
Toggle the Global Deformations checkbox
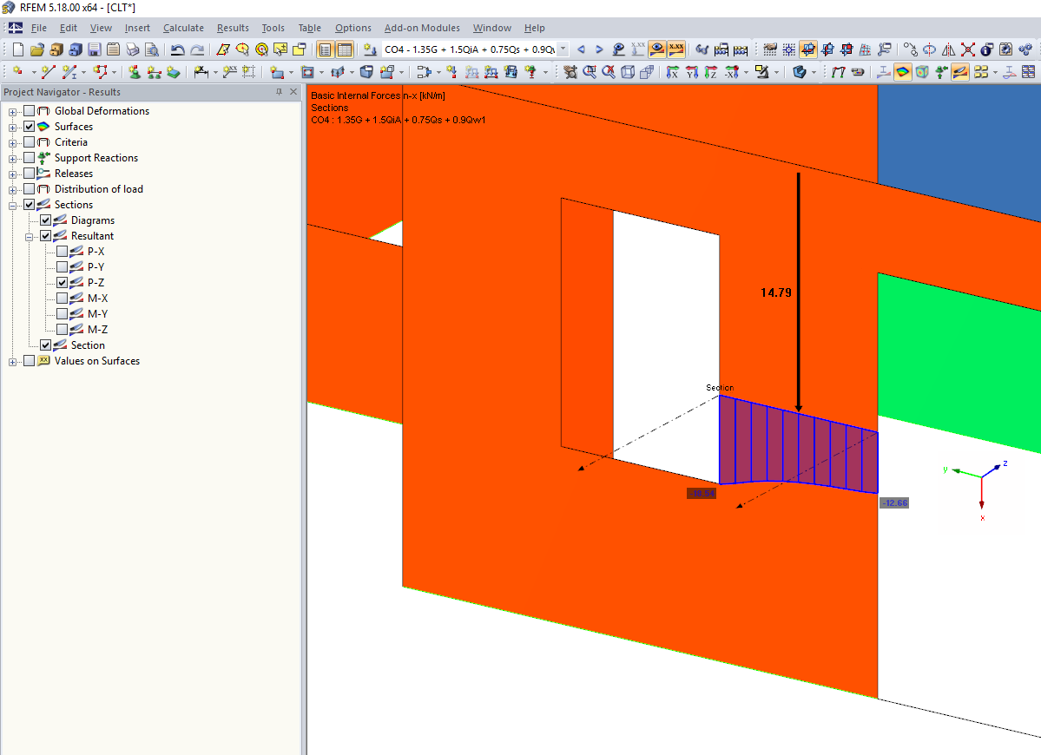(x=30, y=111)
